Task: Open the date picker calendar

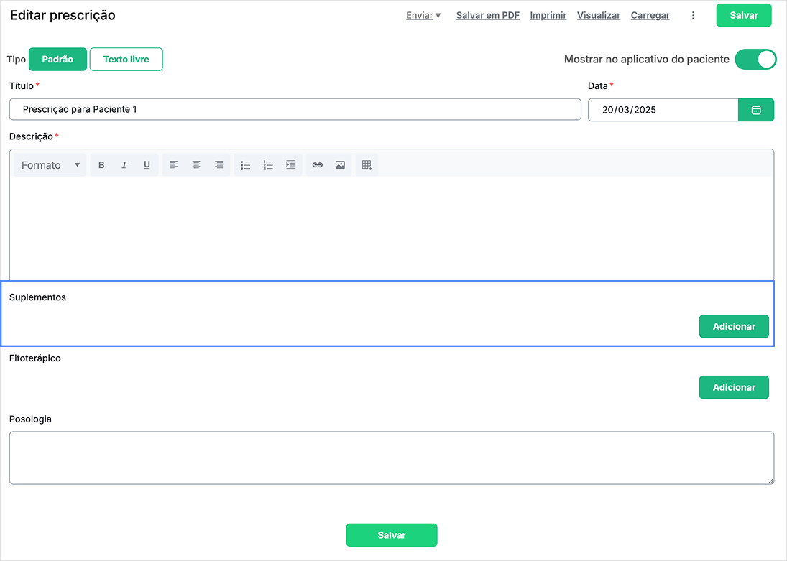Action: pyautogui.click(x=755, y=110)
